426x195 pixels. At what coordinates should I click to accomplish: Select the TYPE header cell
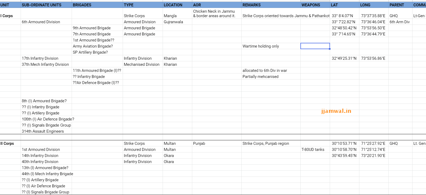point(143,5)
